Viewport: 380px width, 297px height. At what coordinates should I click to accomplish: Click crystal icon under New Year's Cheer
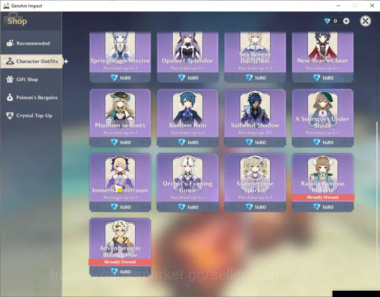pos(316,78)
